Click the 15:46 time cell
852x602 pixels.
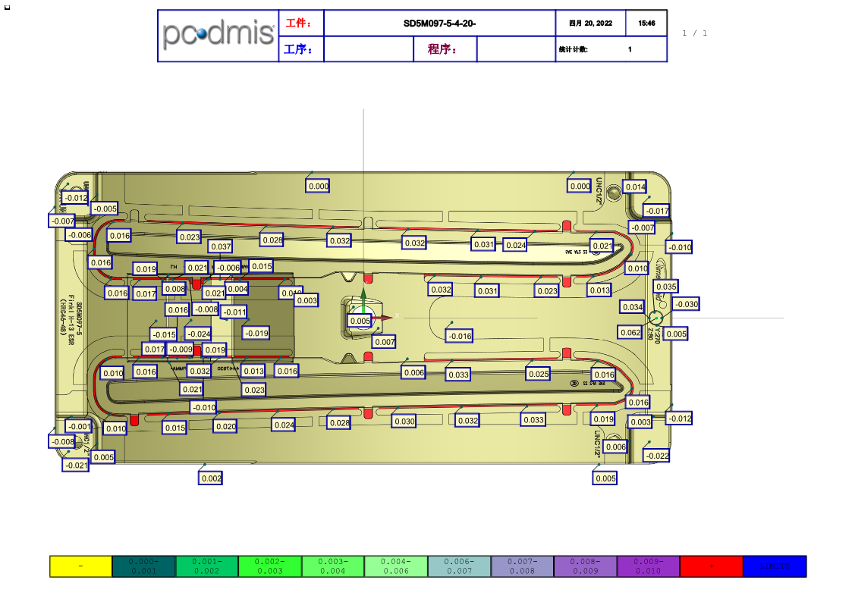pyautogui.click(x=646, y=24)
